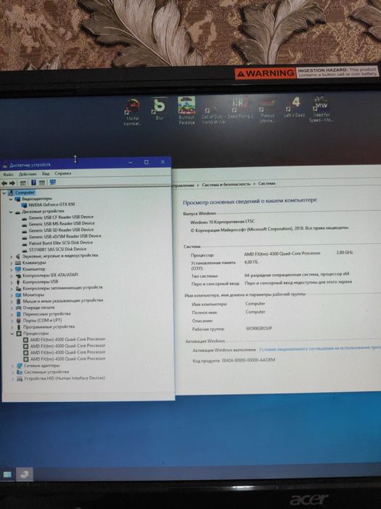
Task: Click the Back arrow in Device Manager toolbar
Action: pyautogui.click(x=4, y=183)
